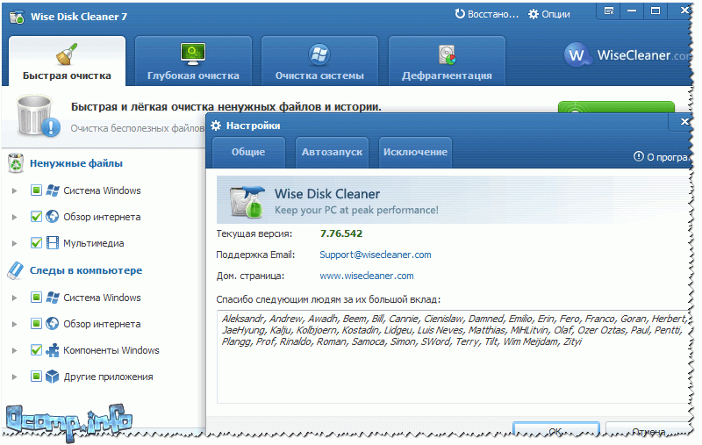The height and width of the screenshot is (445, 702).
Task: Click the broom icon of Быстрая очистка
Action: (67, 54)
